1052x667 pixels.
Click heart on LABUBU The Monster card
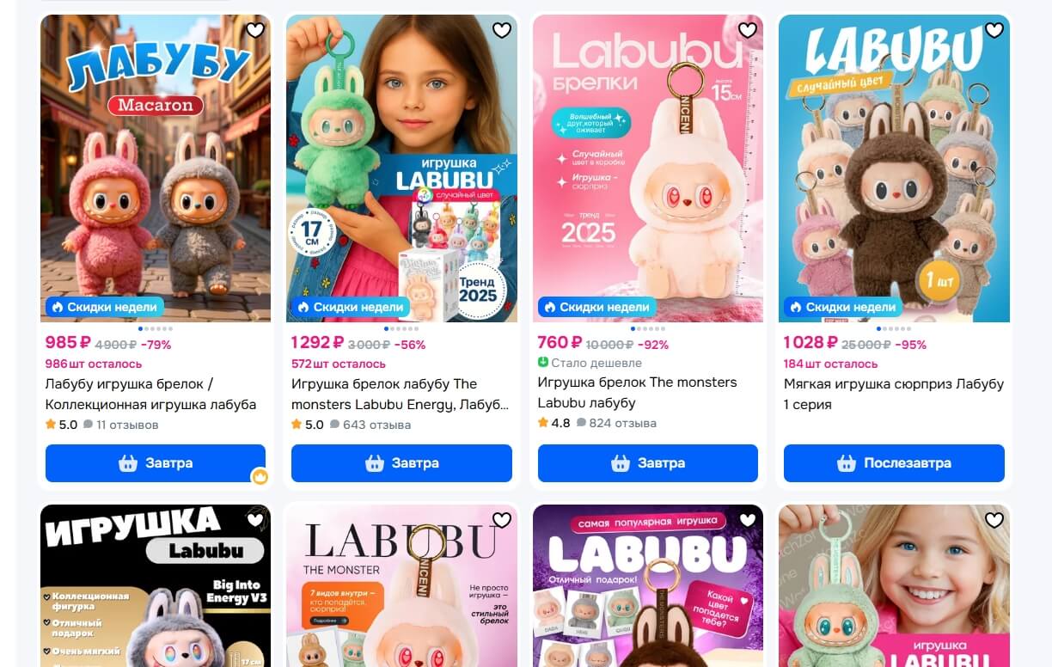click(x=502, y=520)
